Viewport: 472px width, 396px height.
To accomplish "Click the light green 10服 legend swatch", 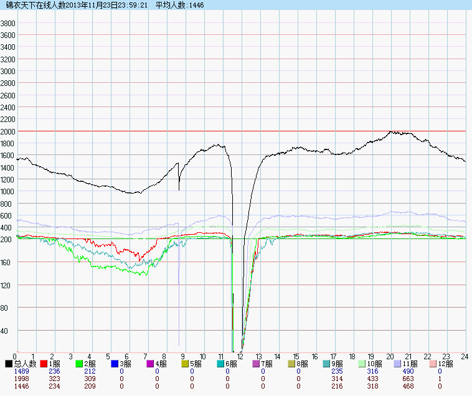I will tap(363, 364).
